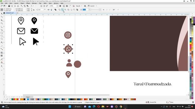The width and height of the screenshot is (195, 109).
Task: Select the Artistic Media tool
Action: [x=2, y=30]
